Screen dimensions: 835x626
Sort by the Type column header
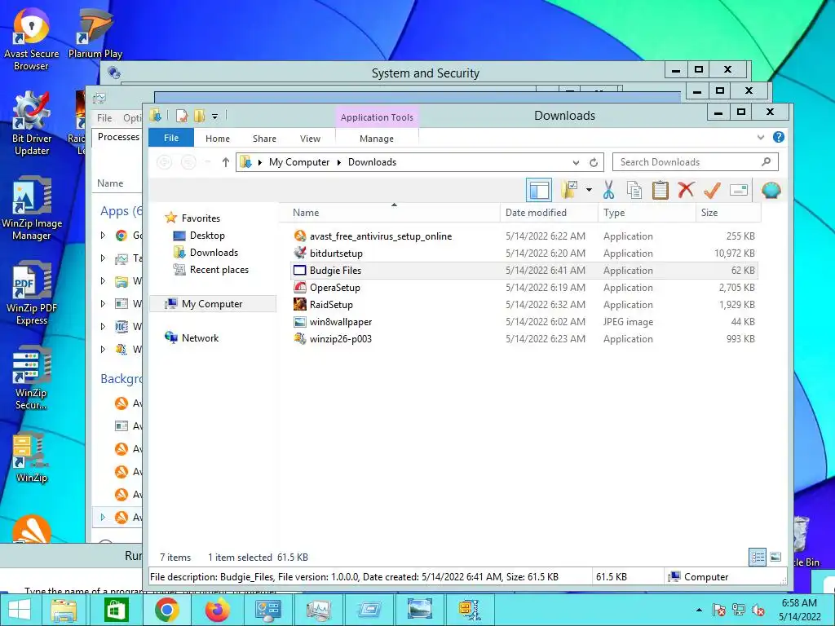click(x=647, y=213)
